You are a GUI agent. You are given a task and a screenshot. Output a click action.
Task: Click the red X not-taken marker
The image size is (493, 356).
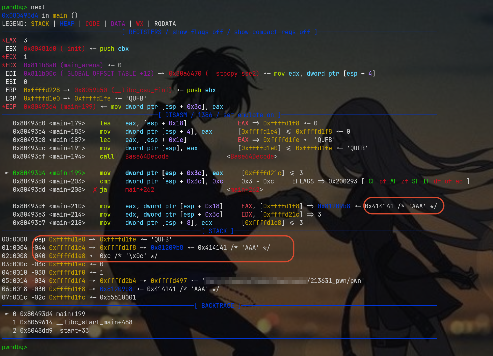tap(95, 190)
